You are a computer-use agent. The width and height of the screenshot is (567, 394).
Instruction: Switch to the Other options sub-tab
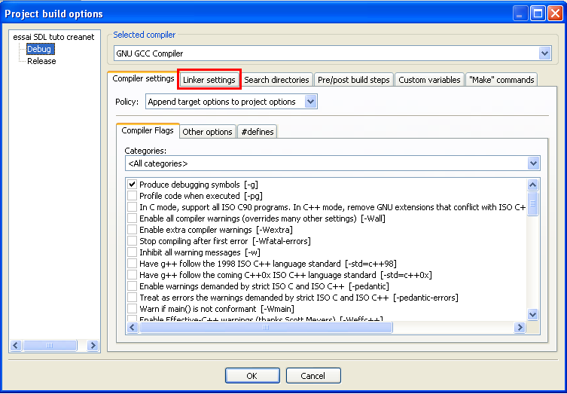207,132
